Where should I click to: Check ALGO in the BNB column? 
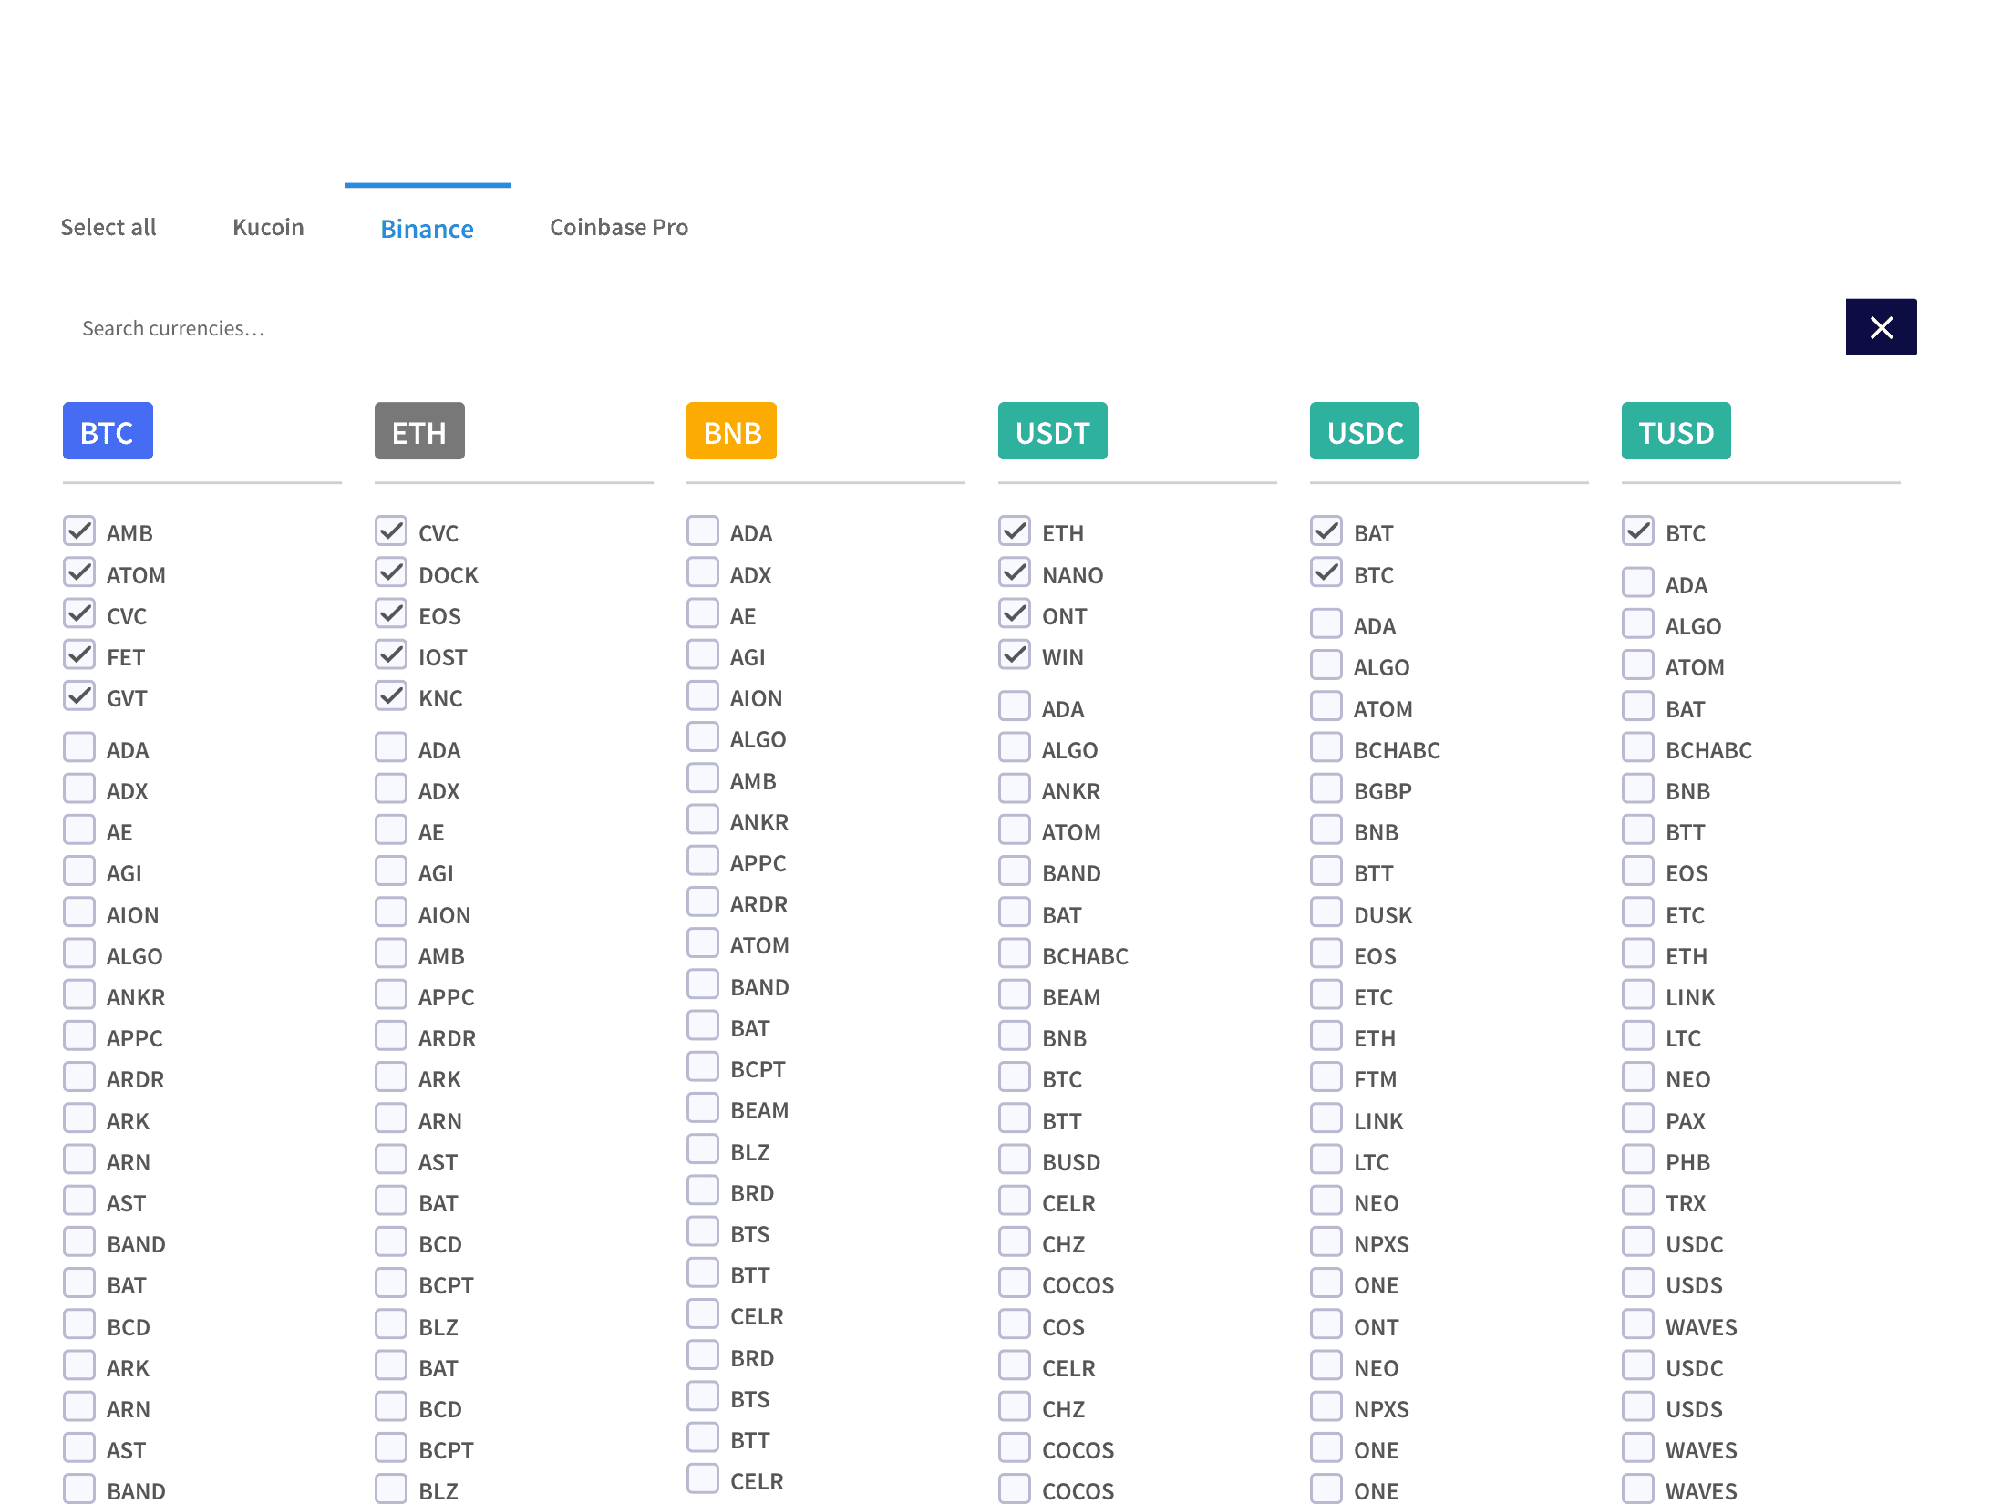pos(703,737)
